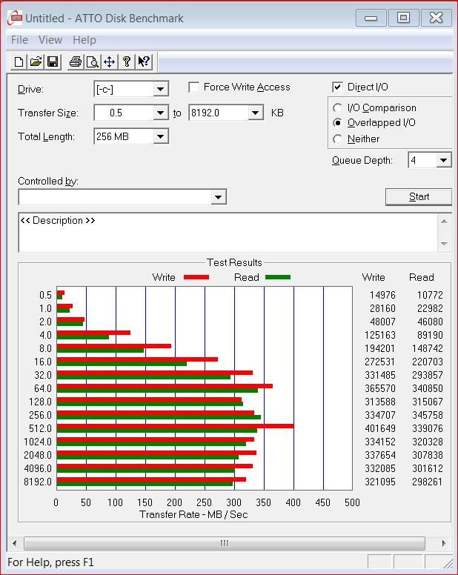Viewport: 458px width, 575px height.
Task: Select the Overlapped I/O radio button
Action: 337,123
